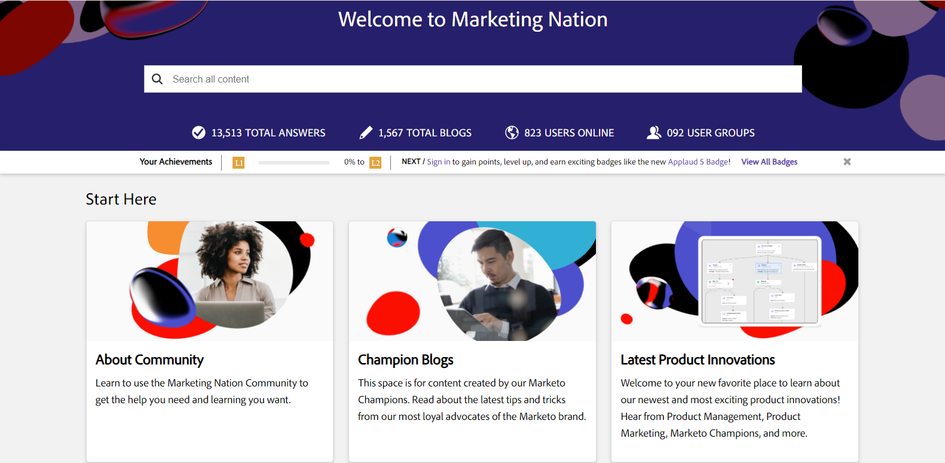Screen dimensions: 945x463
Task: Click the L1 level badge icon
Action: [x=238, y=163]
